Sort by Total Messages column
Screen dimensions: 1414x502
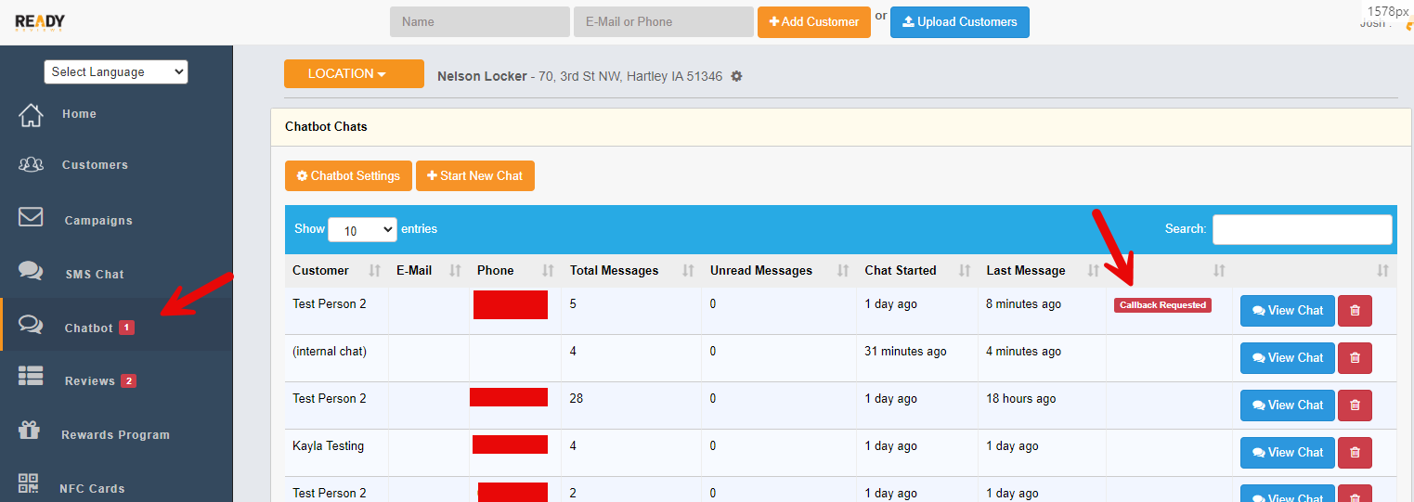688,271
